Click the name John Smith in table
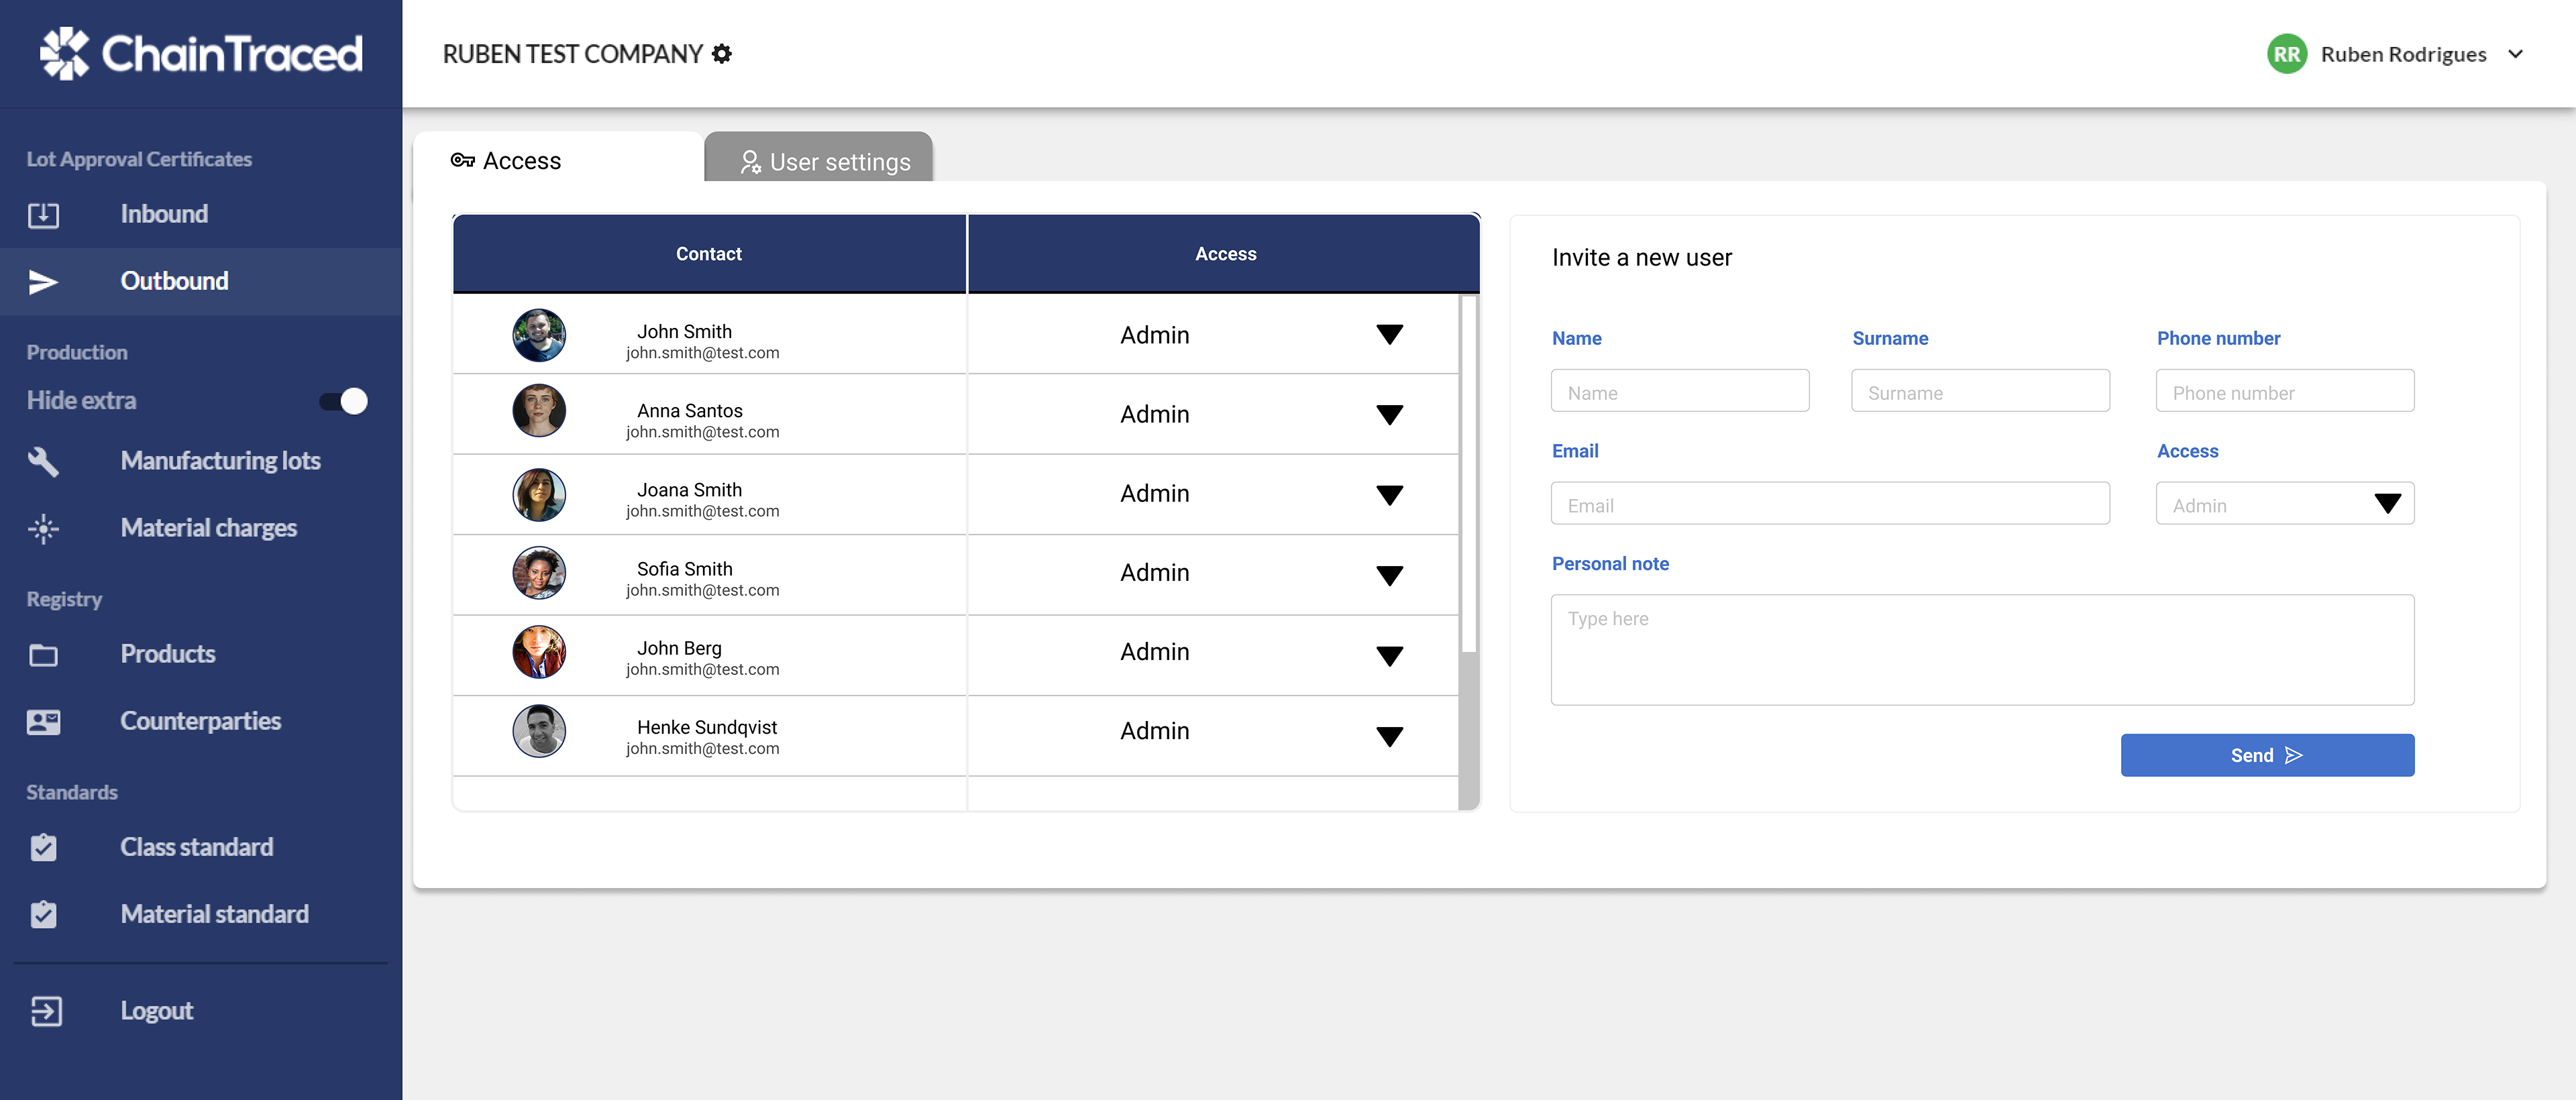 684,332
